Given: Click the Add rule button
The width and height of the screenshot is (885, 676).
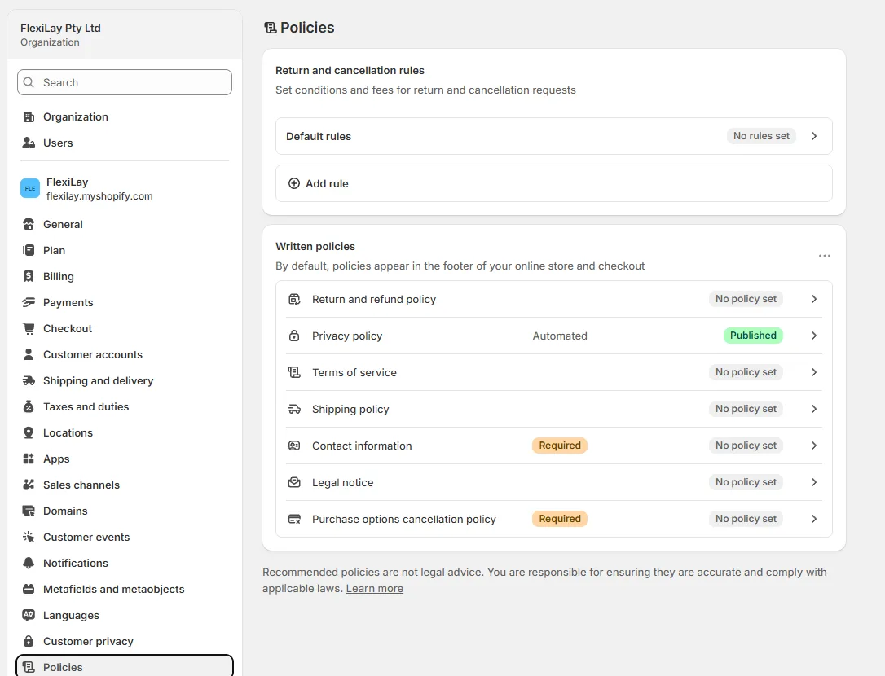Looking at the screenshot, I should click(x=553, y=183).
